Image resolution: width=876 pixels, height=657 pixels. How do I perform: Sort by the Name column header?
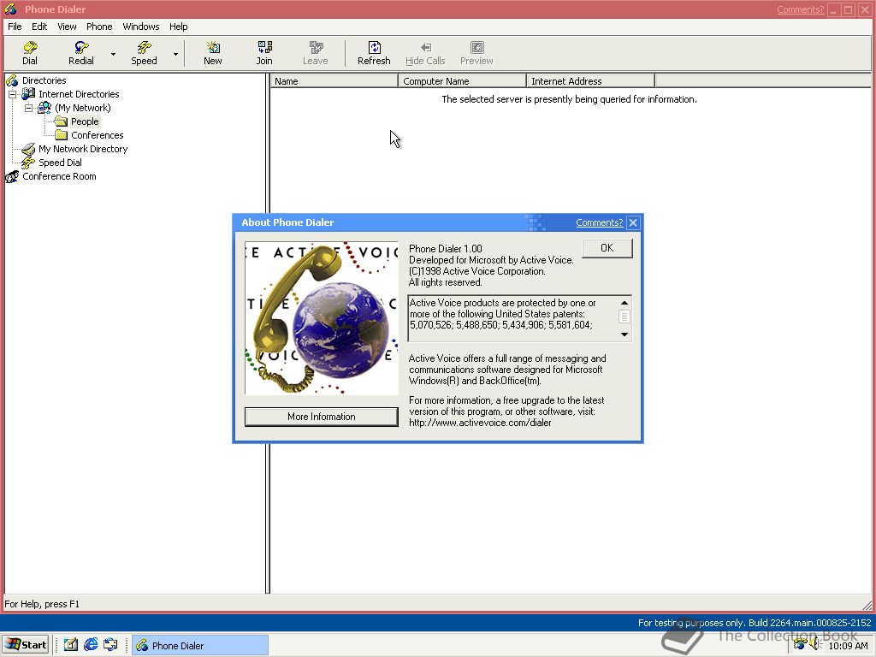click(334, 81)
